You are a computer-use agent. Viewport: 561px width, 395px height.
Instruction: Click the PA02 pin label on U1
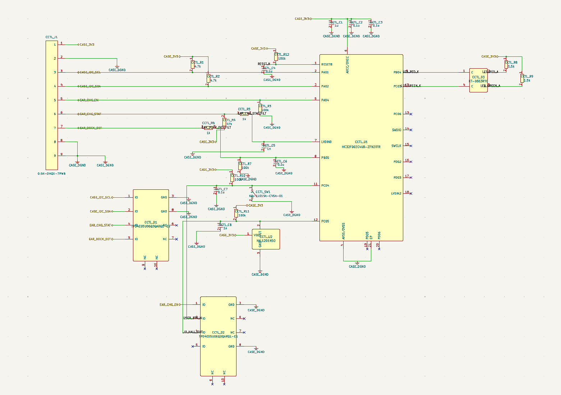pos(325,86)
